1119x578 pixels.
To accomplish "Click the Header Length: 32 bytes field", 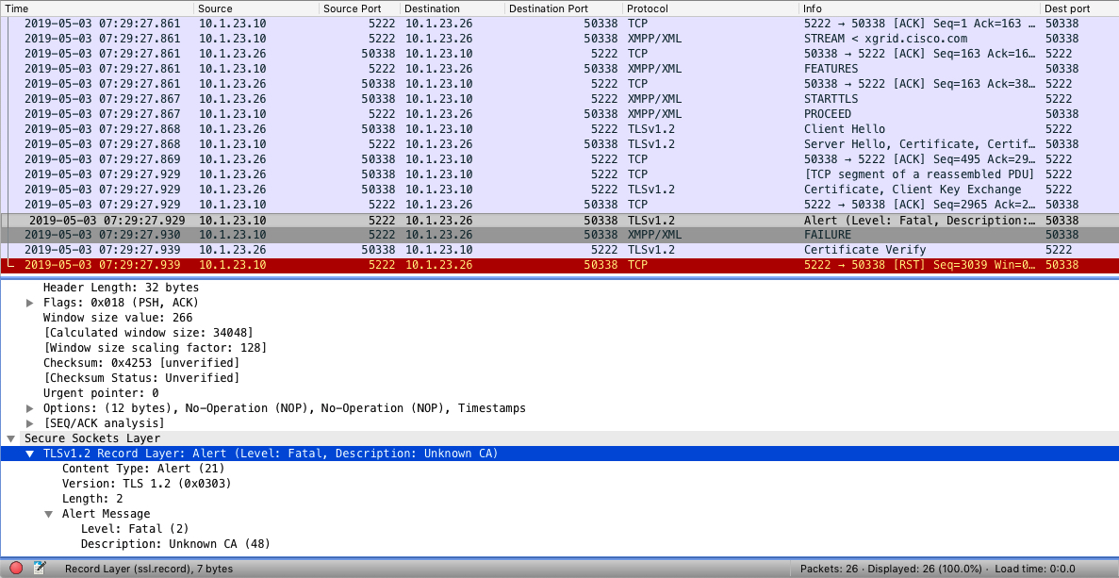I will (x=122, y=288).
